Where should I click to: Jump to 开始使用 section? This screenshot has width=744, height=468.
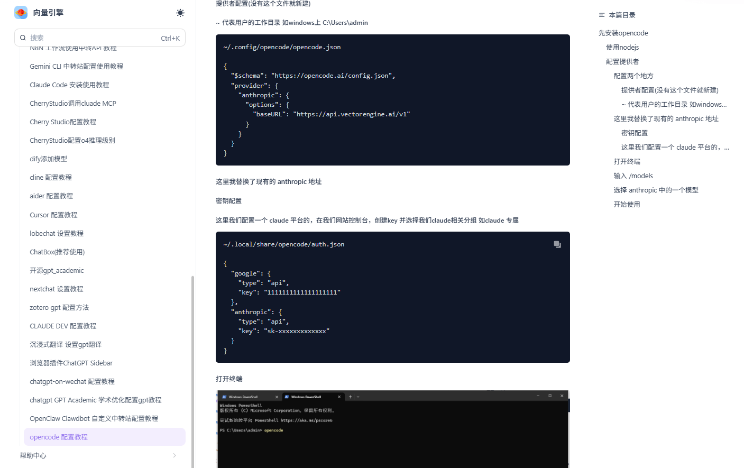click(627, 204)
